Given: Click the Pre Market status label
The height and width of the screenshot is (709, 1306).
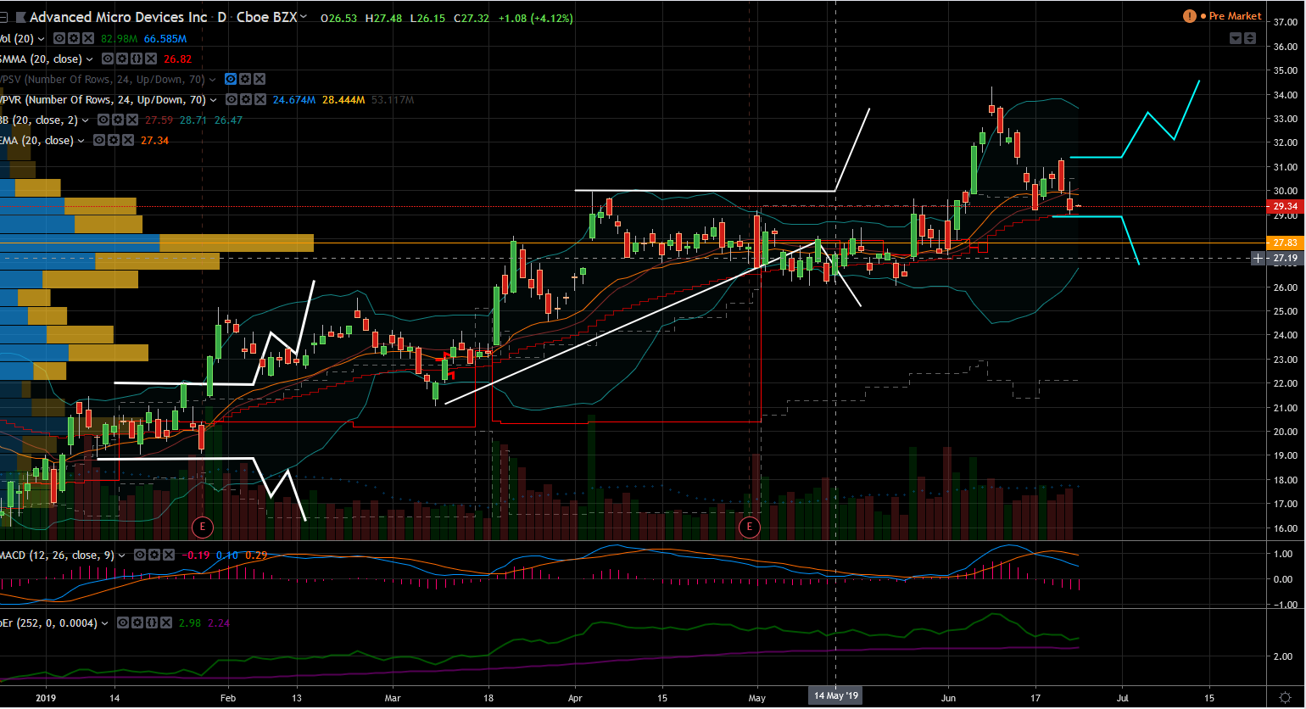Looking at the screenshot, I should 1235,16.
